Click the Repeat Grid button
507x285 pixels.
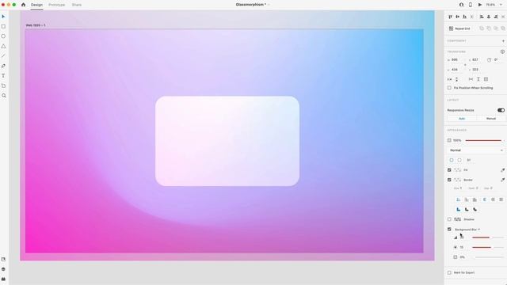[459, 28]
